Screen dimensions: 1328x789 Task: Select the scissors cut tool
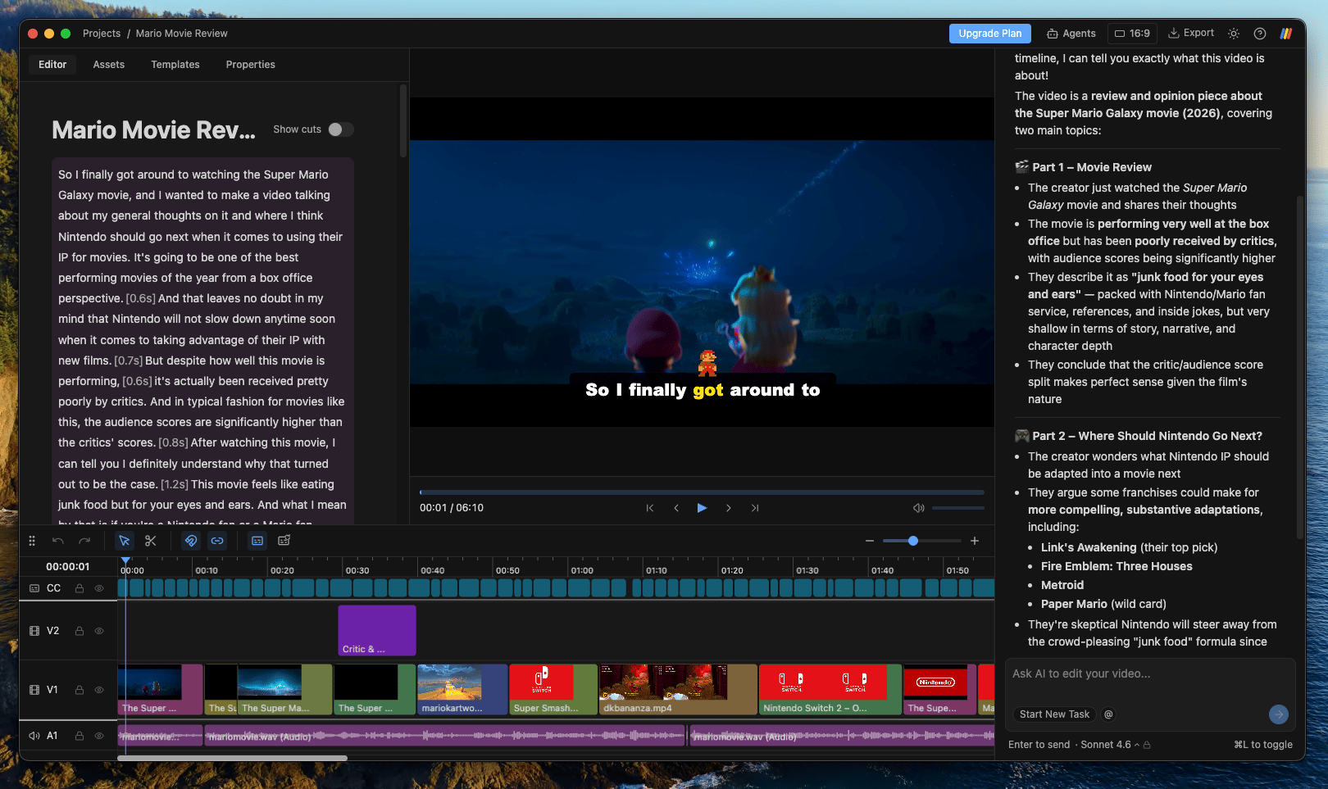[151, 541]
